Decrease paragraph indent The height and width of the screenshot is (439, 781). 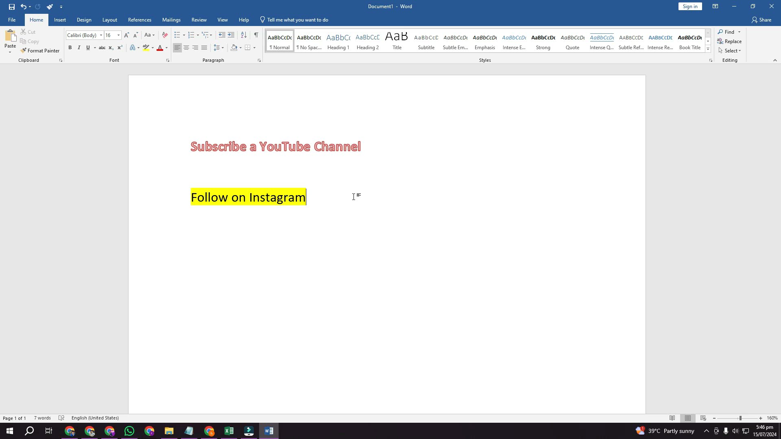[222, 35]
